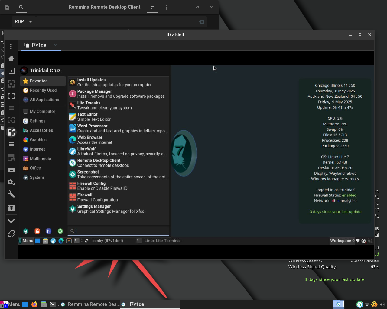Image resolution: width=387 pixels, height=309 pixels.
Task: Open All Applications category
Action: click(x=43, y=100)
